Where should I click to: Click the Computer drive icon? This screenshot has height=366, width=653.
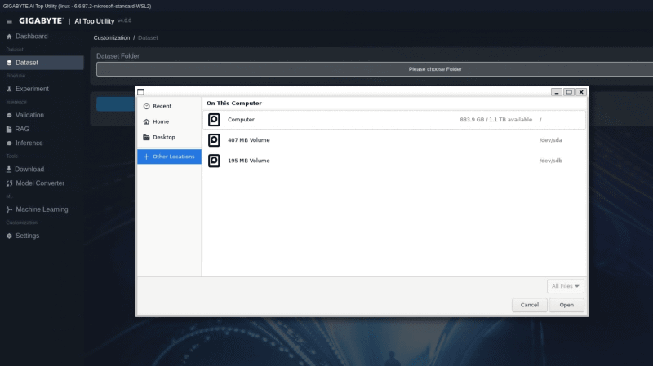click(214, 120)
